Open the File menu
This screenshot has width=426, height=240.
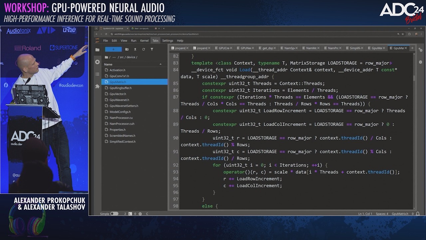pos(106,41)
